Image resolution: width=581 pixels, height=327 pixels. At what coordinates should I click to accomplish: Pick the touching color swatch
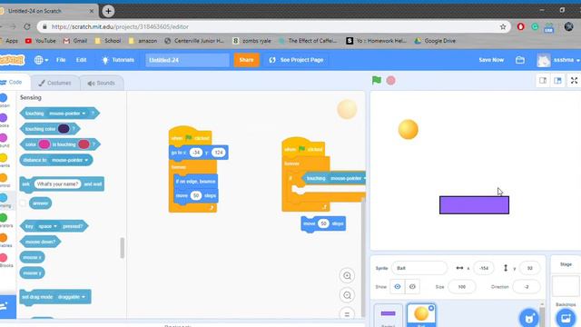point(64,129)
